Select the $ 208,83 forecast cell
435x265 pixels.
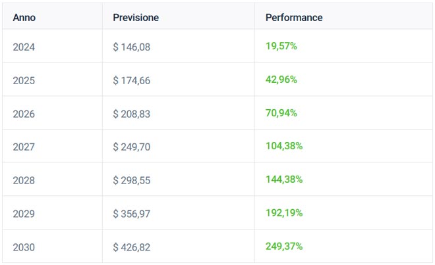132,114
